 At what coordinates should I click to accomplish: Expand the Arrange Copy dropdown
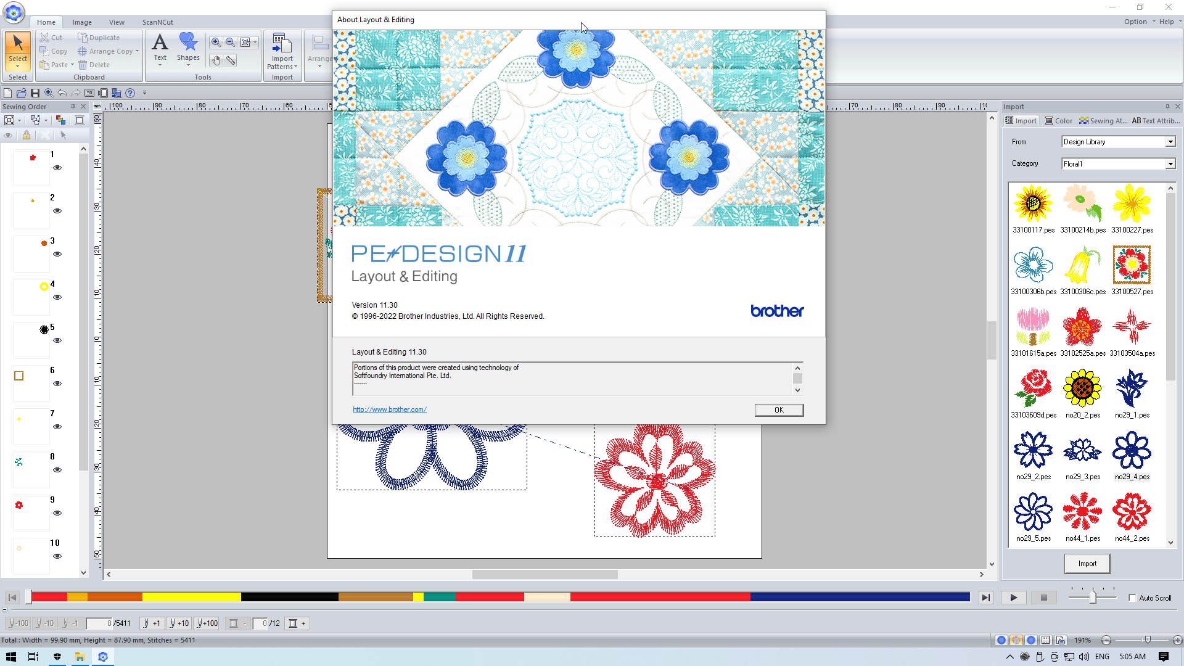[137, 51]
